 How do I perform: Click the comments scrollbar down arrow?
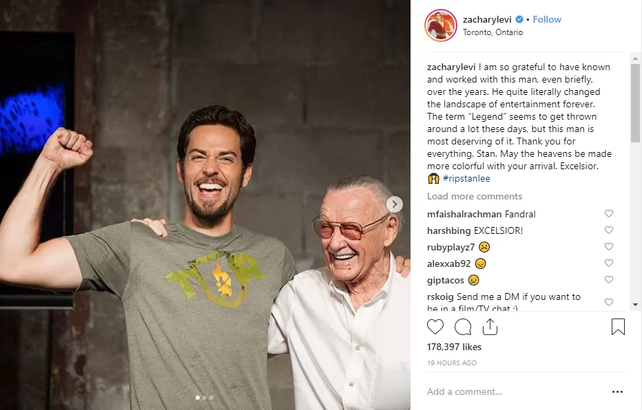point(636,304)
